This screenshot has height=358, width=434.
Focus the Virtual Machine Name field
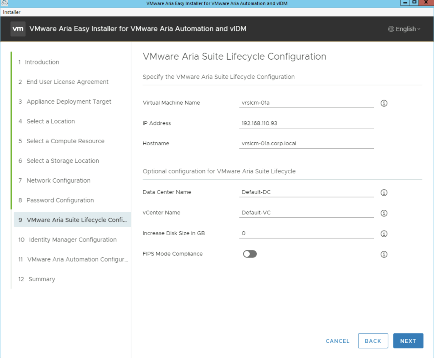[x=306, y=103]
